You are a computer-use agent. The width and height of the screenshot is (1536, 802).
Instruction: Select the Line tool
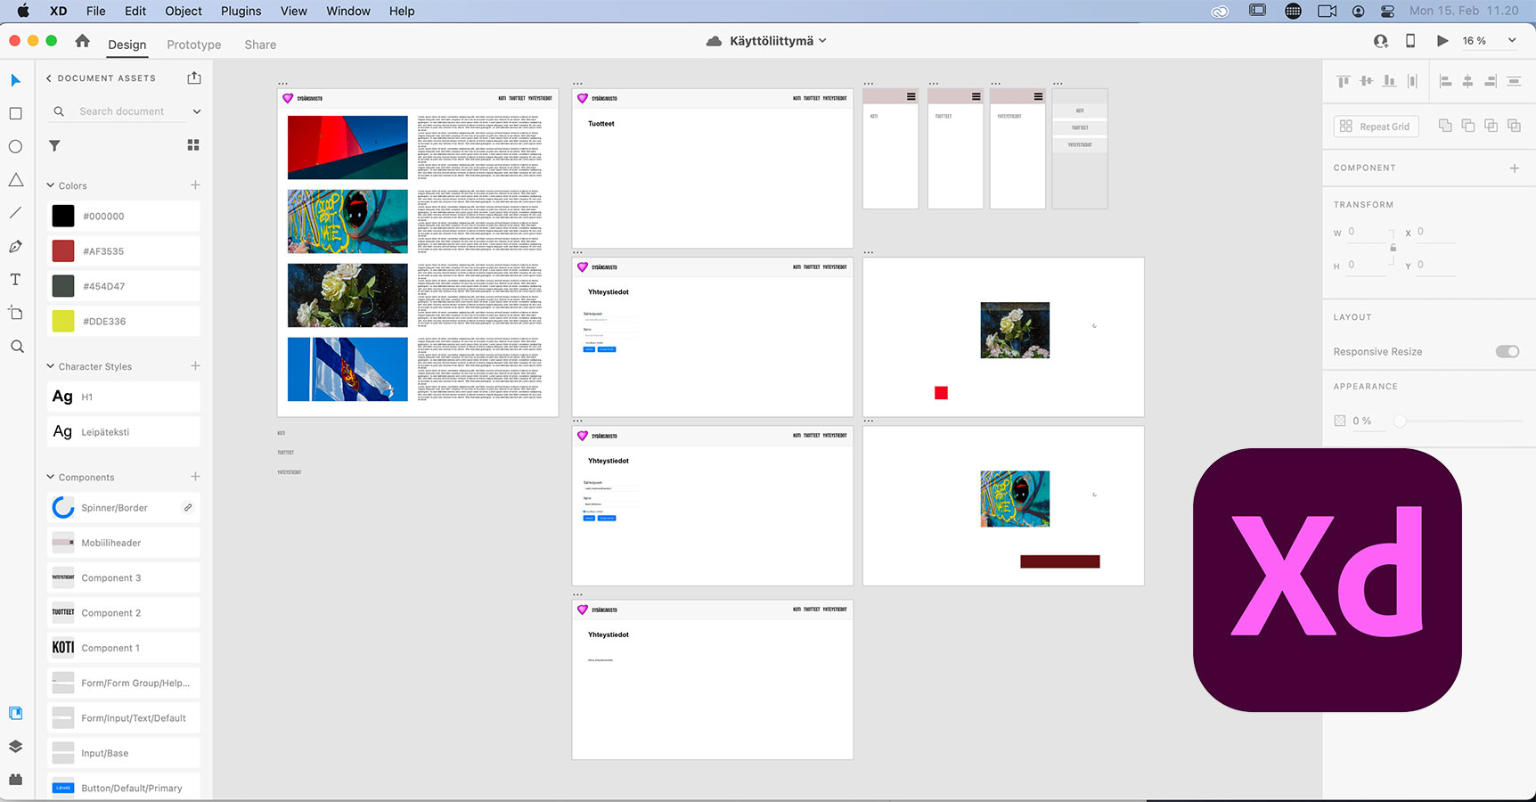point(15,213)
